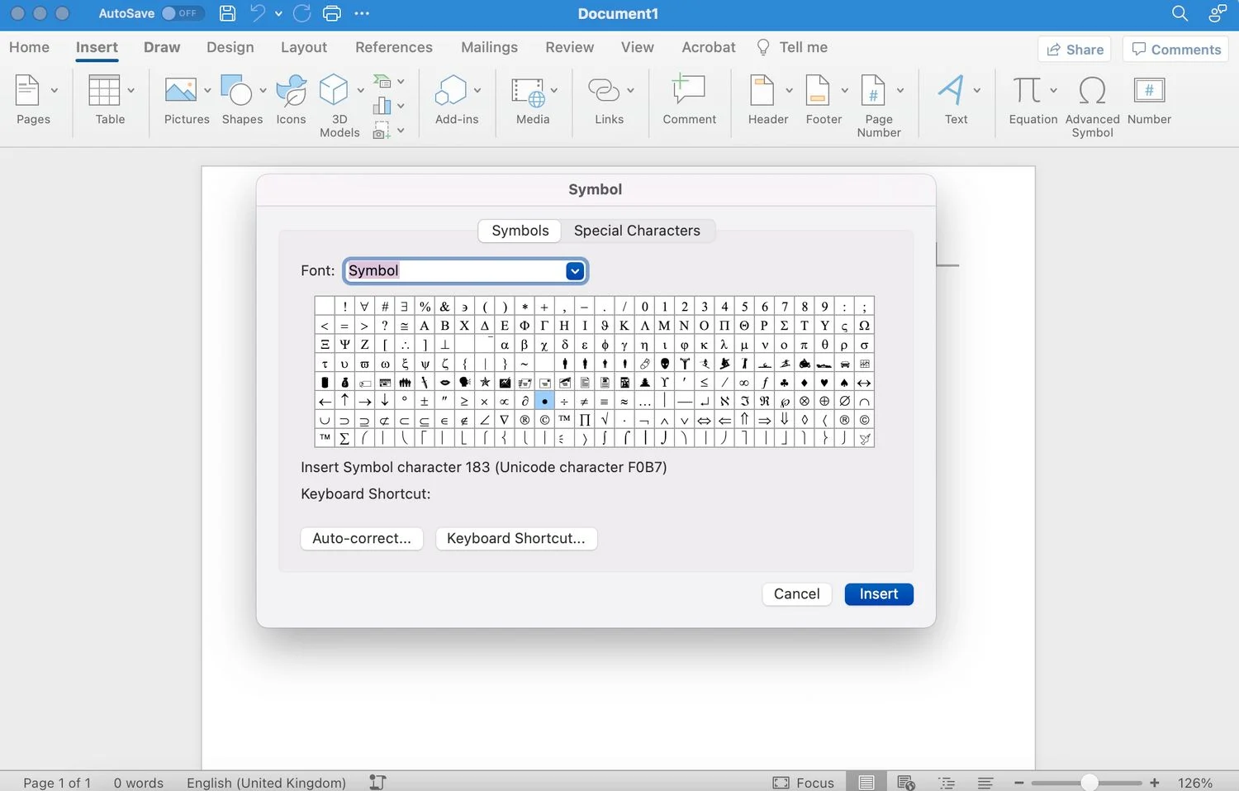The image size is (1239, 791).
Task: Click the Equation pi icon
Action: [x=1027, y=90]
